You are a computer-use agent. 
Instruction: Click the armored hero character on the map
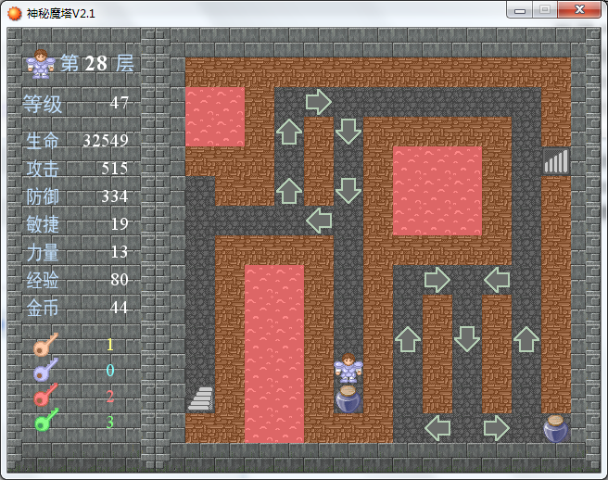[348, 369]
